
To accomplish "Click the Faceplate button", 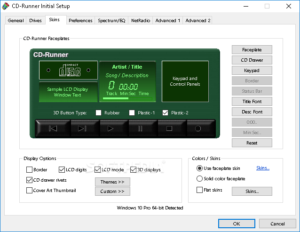I will click(252, 50).
